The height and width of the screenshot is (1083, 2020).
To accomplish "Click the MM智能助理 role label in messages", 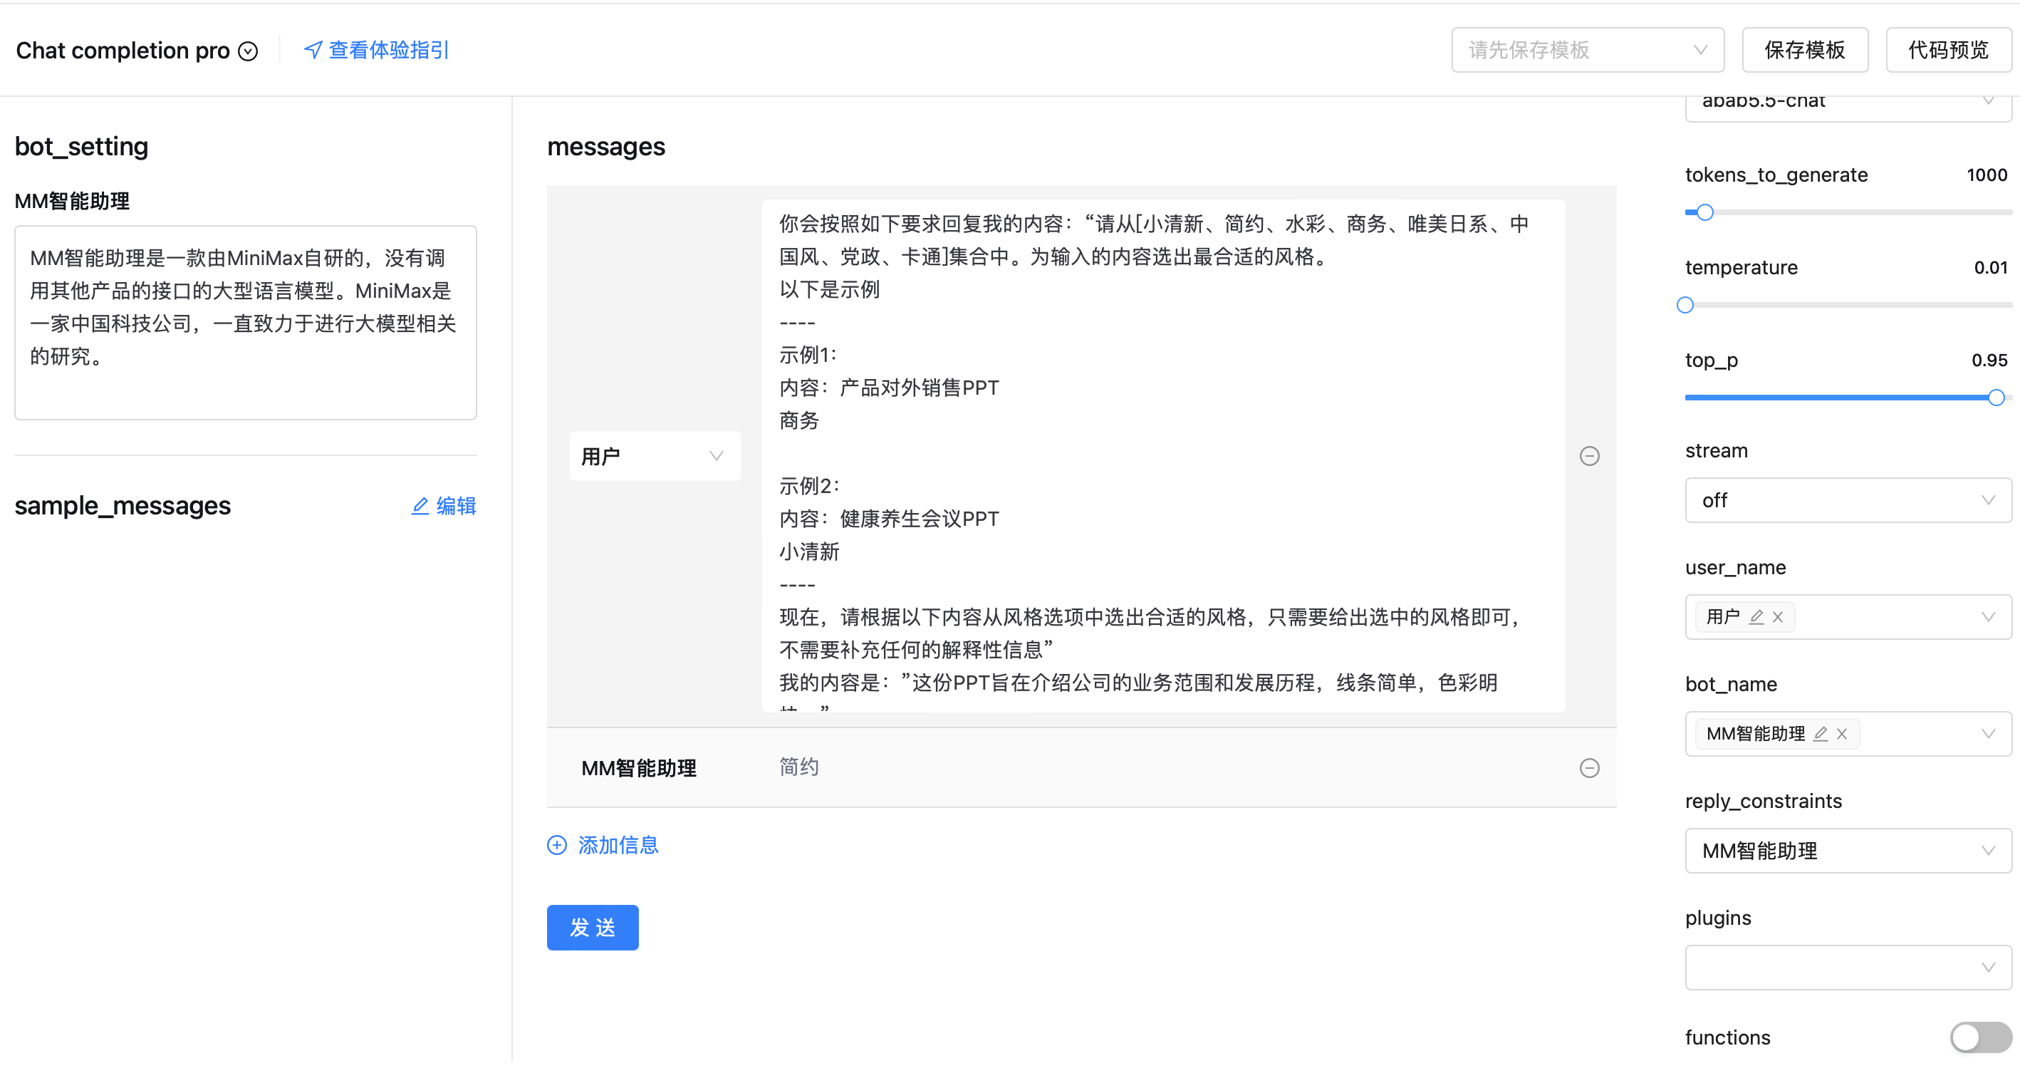I will coord(638,768).
